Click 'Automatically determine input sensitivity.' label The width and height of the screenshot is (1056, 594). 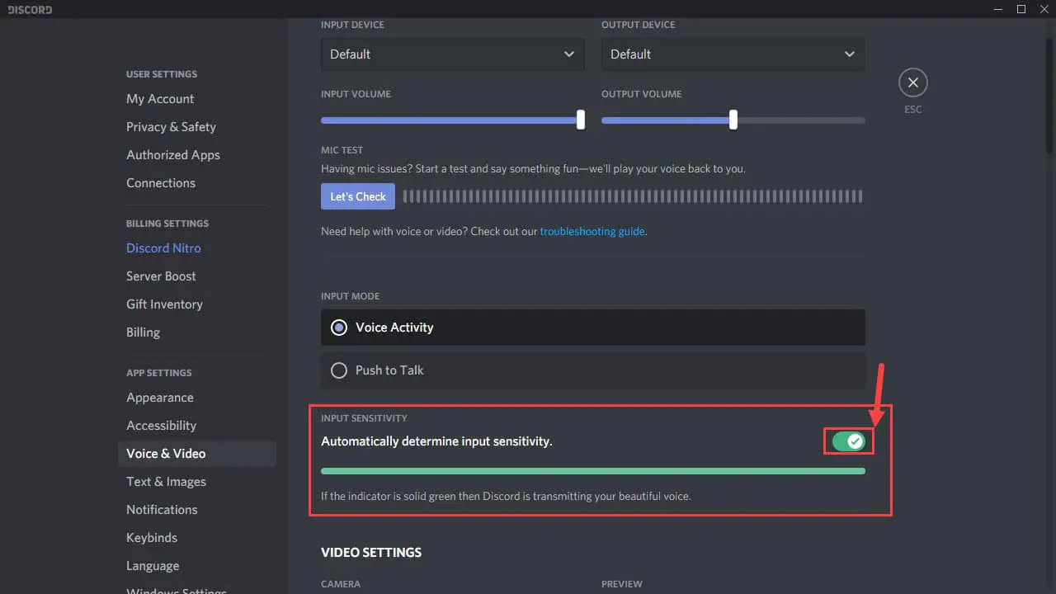[436, 441]
